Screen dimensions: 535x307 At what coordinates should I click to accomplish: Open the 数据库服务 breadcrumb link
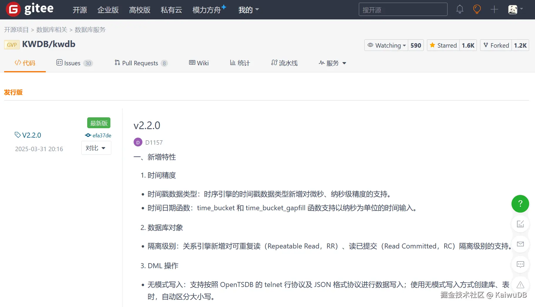point(90,30)
